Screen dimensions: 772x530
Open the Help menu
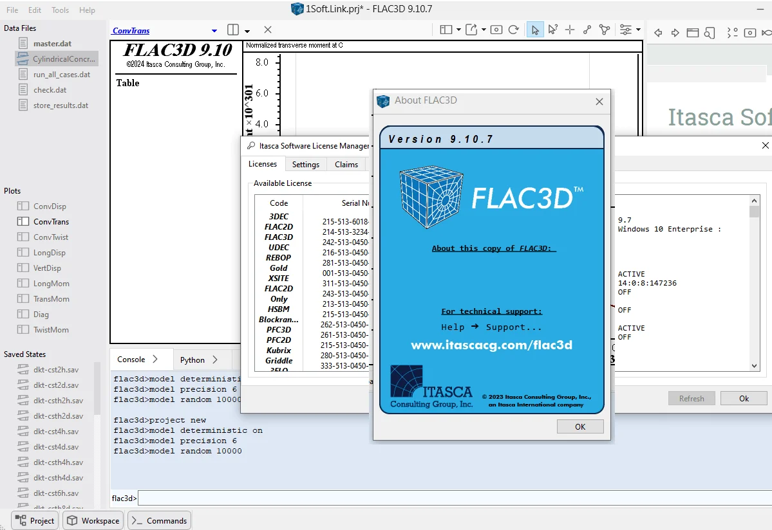[x=87, y=10]
